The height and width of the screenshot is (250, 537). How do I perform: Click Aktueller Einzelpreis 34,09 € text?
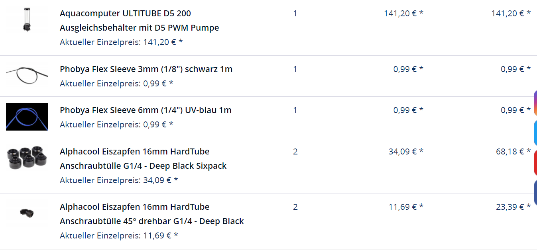pyautogui.click(x=119, y=180)
